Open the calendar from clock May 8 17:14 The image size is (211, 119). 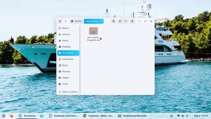click(x=201, y=116)
